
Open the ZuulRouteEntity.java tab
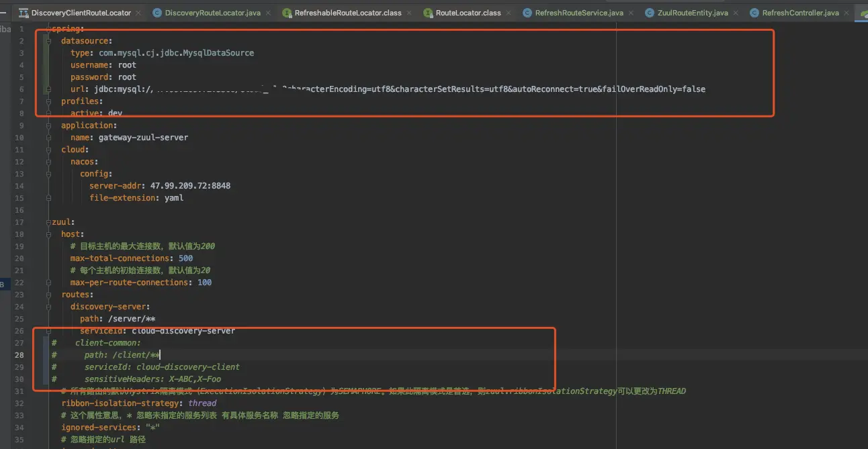pos(693,13)
